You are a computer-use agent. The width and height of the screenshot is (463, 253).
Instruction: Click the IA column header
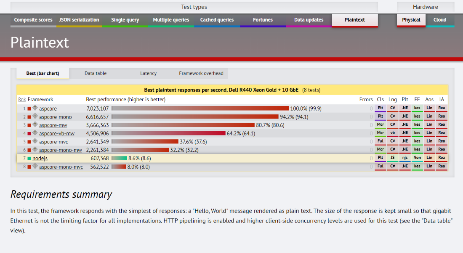point(442,100)
